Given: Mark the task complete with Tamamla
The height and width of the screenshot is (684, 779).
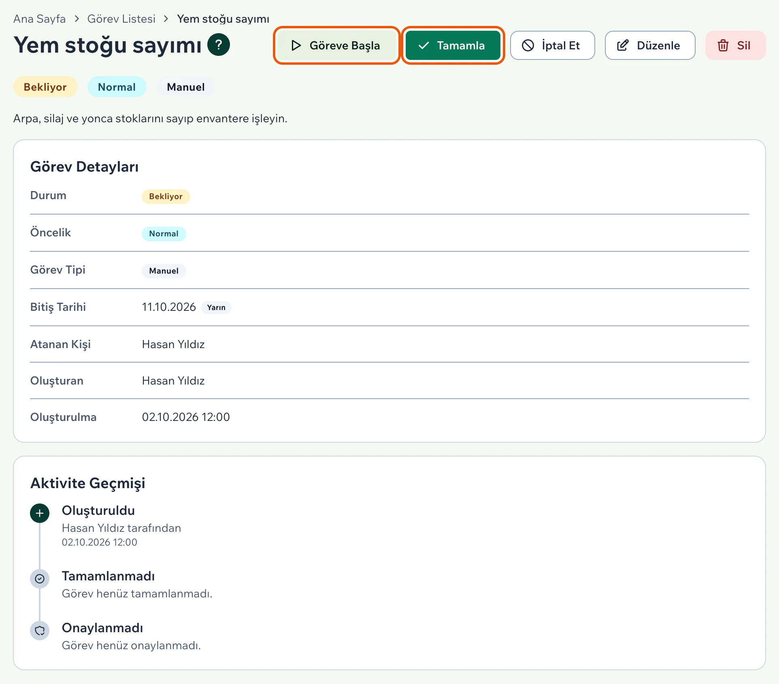Looking at the screenshot, I should point(453,45).
